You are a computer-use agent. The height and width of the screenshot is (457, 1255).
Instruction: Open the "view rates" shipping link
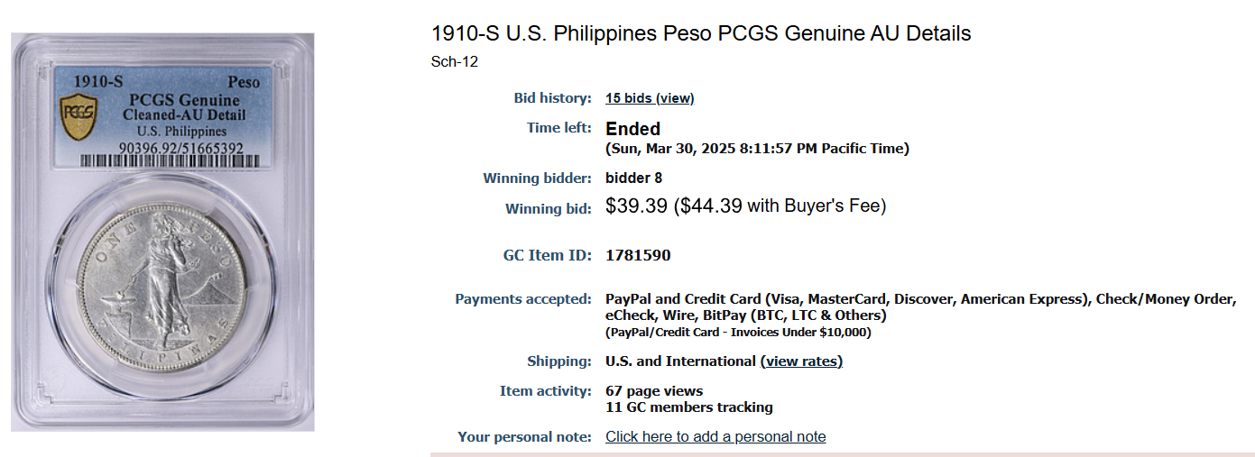tap(801, 361)
